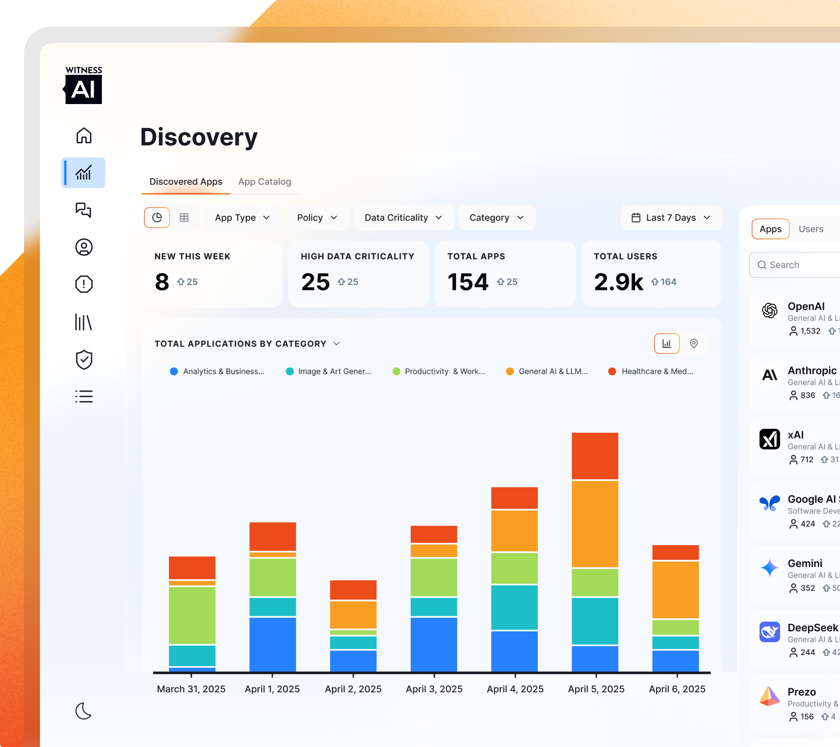840x747 pixels.
Task: Click the New This Week card
Action: pos(212,274)
